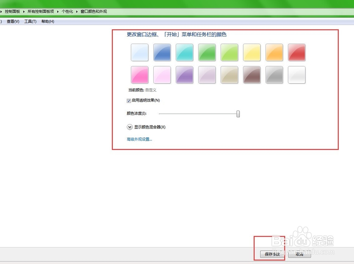The height and width of the screenshot is (264, 354).
Task: Select the pale pink Blush swatch
Action: tap(162, 75)
